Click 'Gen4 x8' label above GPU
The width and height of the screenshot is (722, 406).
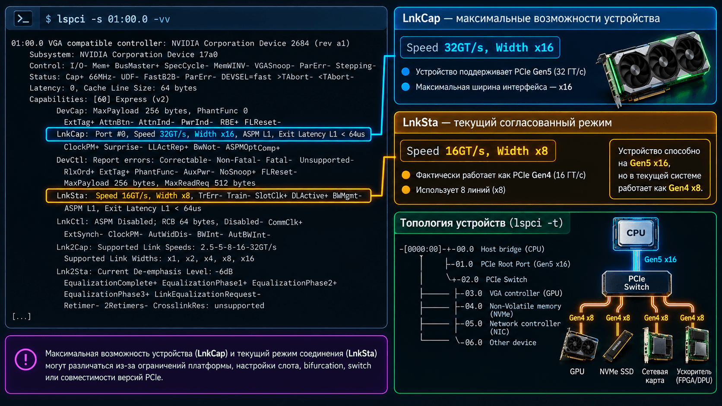click(581, 318)
